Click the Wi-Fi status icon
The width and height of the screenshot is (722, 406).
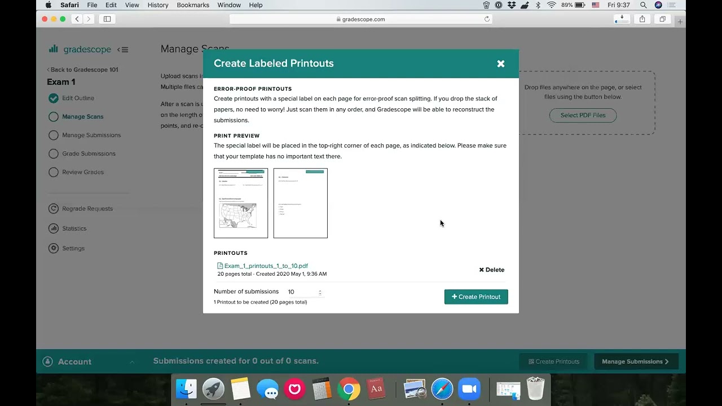[551, 5]
